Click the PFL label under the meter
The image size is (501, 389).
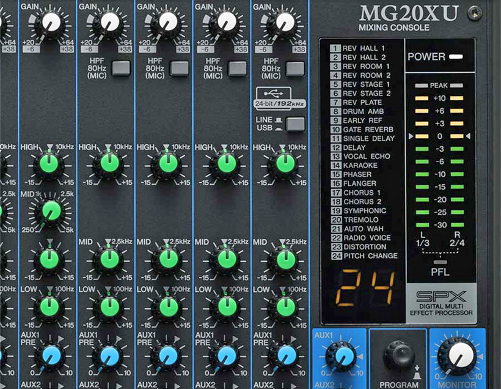point(440,272)
